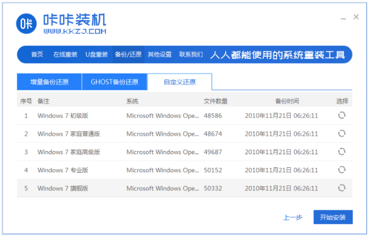The image size is (369, 236).
Task: Click the 开始安装 button
Action: tap(333, 217)
